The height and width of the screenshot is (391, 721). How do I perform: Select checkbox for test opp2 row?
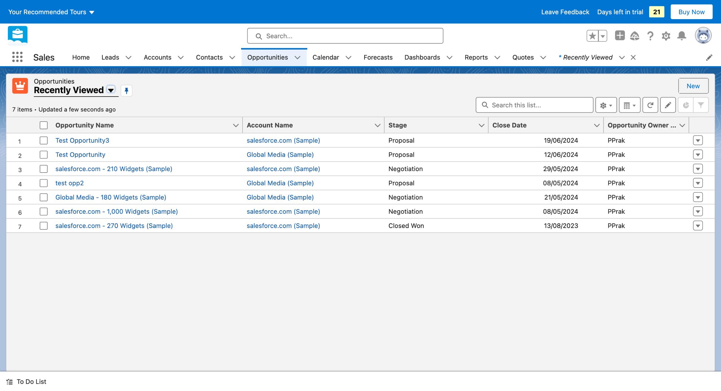coord(44,183)
